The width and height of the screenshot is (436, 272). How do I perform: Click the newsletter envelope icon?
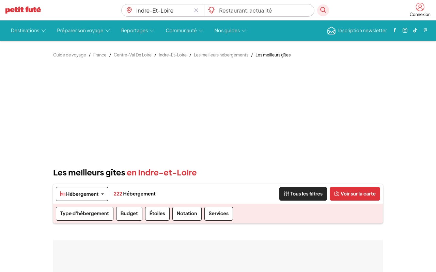331,31
